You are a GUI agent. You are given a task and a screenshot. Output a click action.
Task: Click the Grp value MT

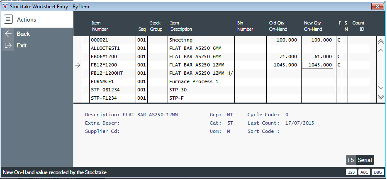pos(230,115)
